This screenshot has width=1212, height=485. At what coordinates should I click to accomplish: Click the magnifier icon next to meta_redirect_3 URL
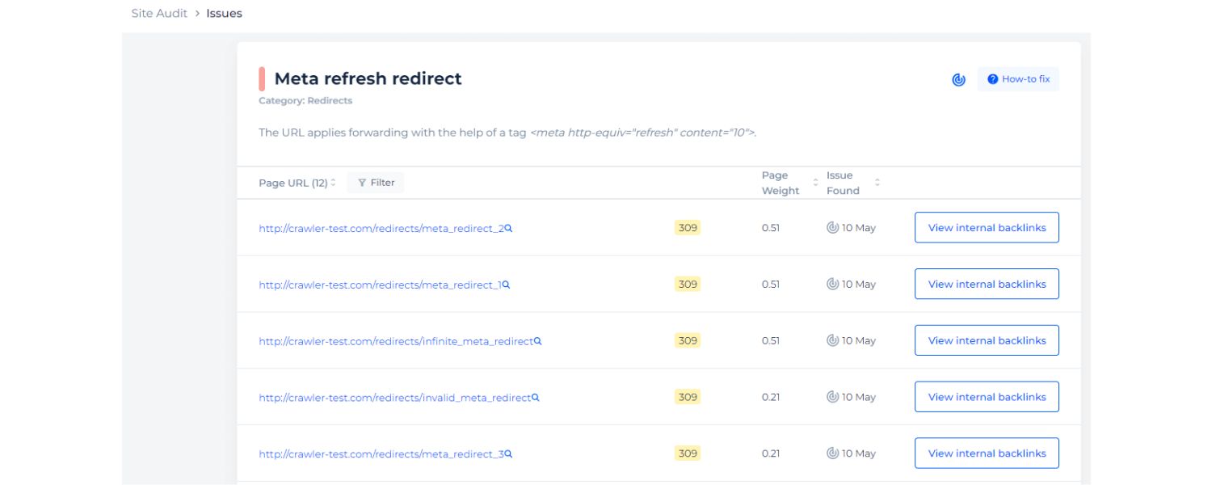(x=507, y=453)
